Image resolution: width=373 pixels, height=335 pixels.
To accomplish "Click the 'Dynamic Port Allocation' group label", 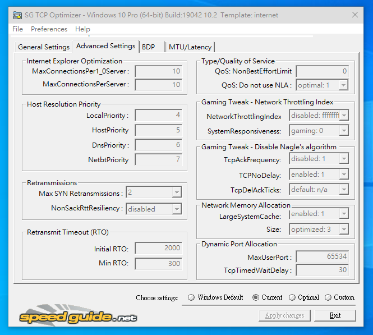I will pyautogui.click(x=239, y=244).
